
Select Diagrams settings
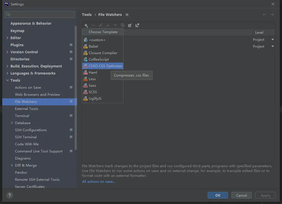click(23, 158)
